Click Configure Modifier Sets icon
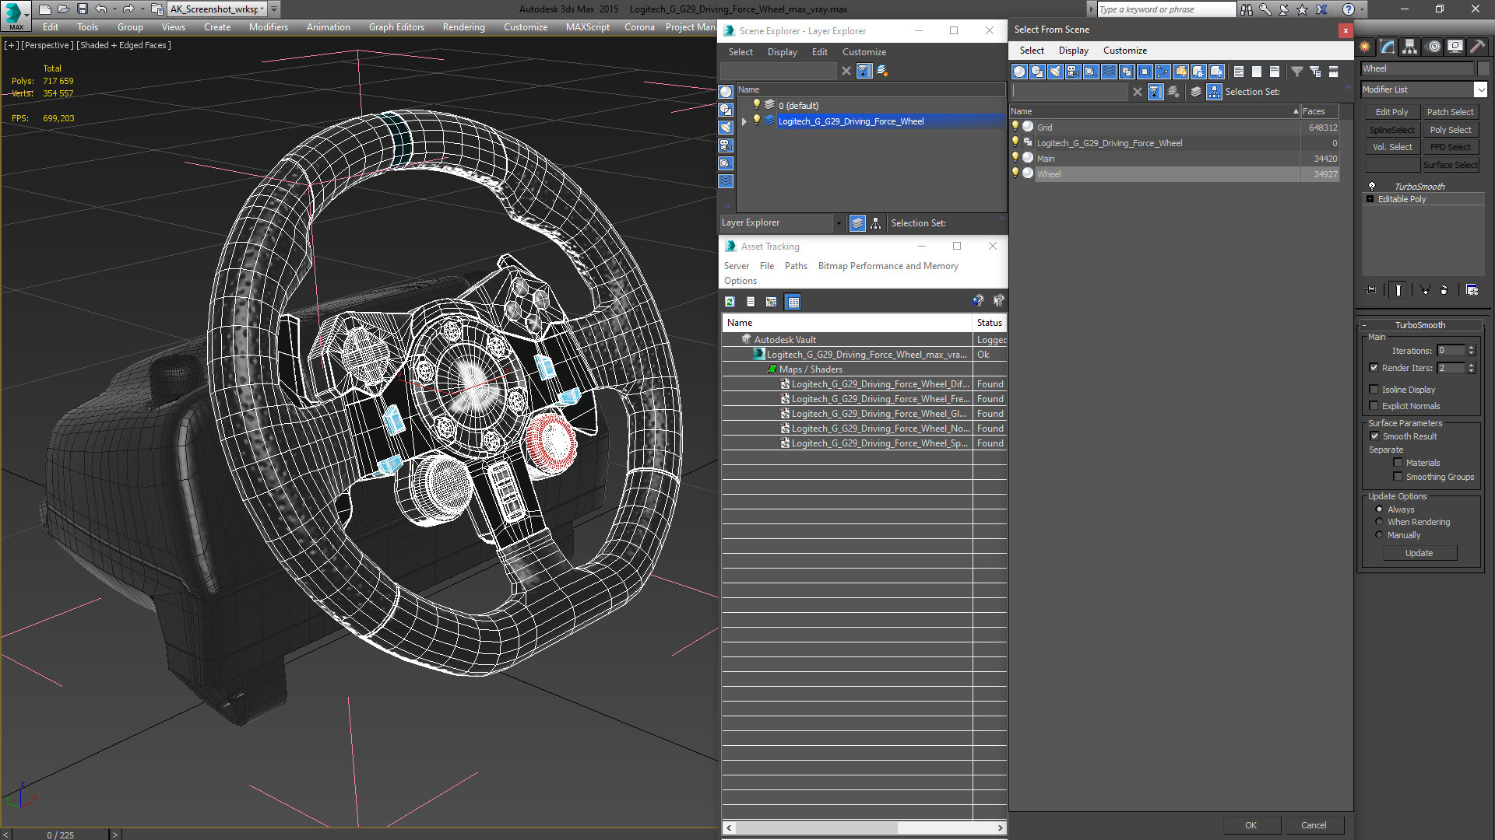This screenshot has height=840, width=1495. coord(1472,290)
